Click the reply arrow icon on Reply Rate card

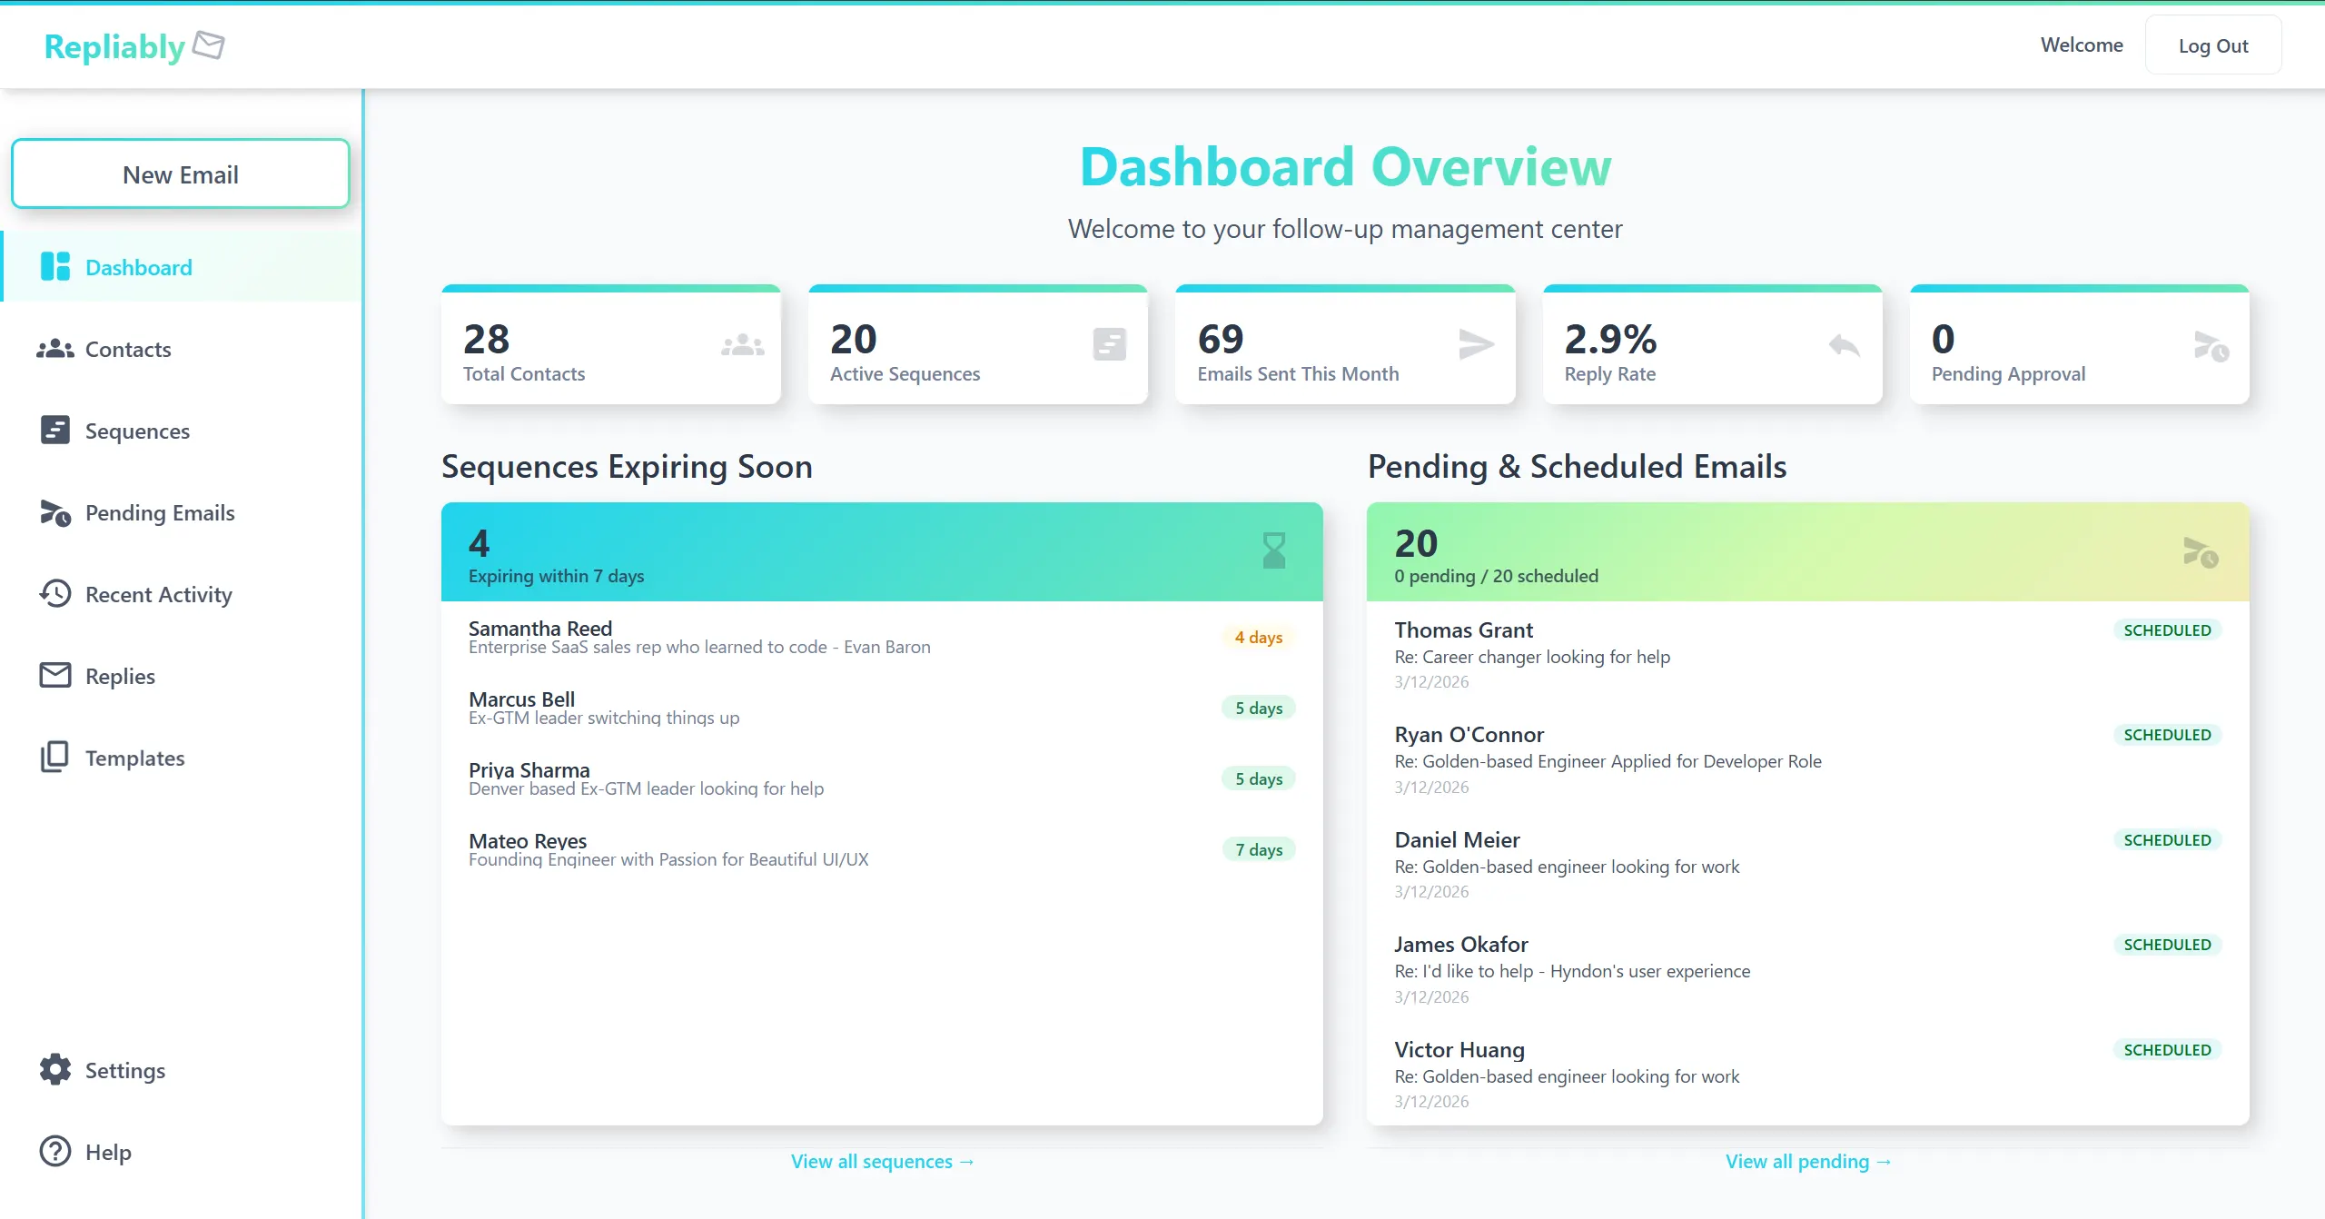[1843, 345]
